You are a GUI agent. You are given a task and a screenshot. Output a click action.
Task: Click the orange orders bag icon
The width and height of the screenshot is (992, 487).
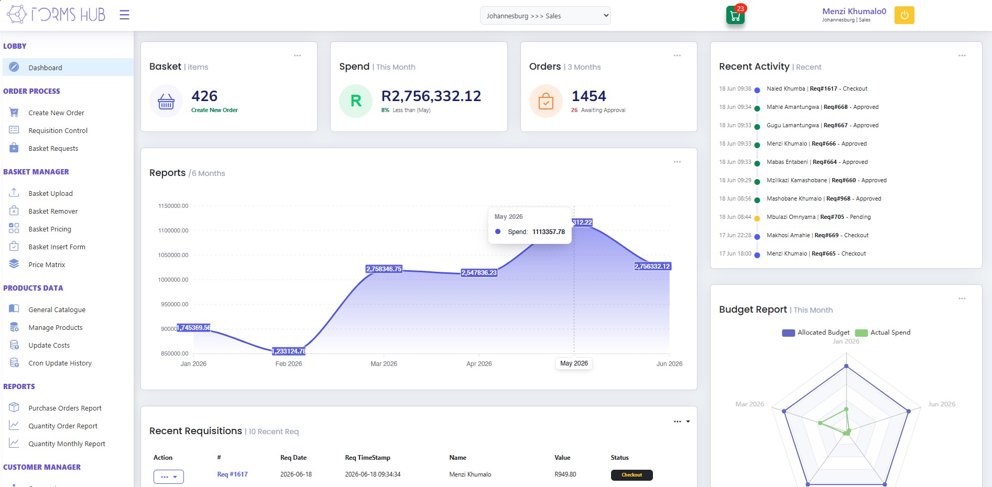546,101
